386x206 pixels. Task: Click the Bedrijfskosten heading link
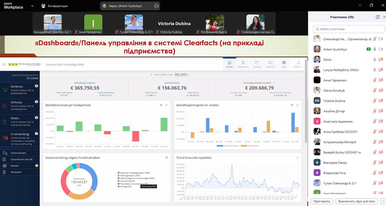[x=172, y=83]
